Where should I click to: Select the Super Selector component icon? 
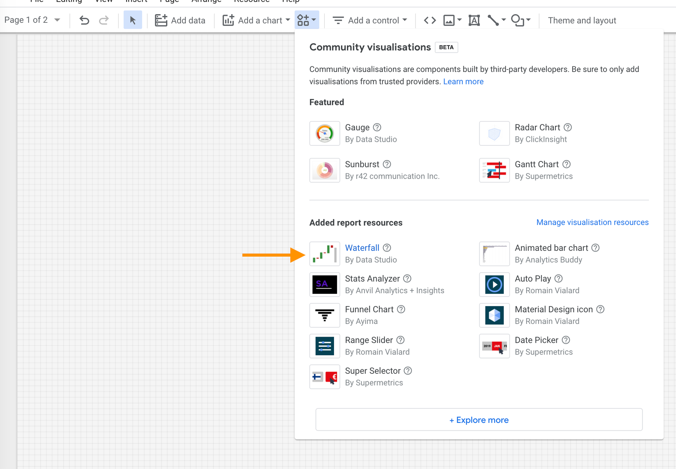pos(324,376)
